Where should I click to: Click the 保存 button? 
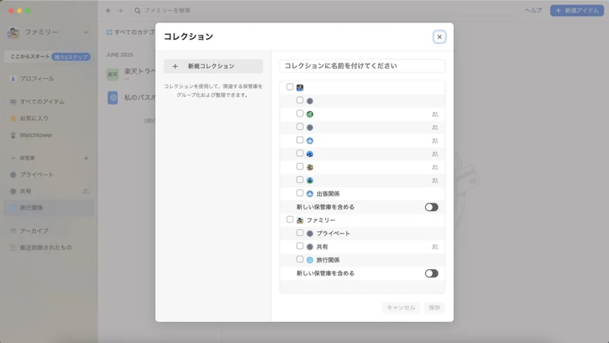pyautogui.click(x=434, y=307)
